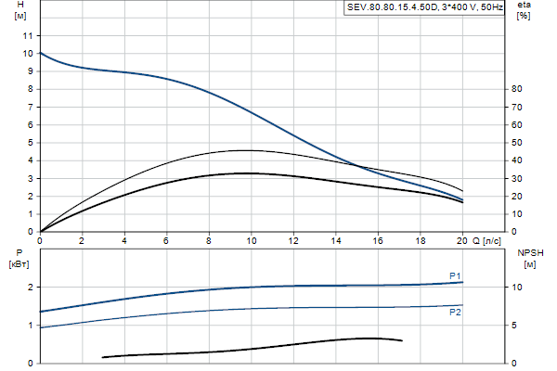Screen dimensions: 557x371
Task: Click the right end of the NPSH curve
Action: 402,340
